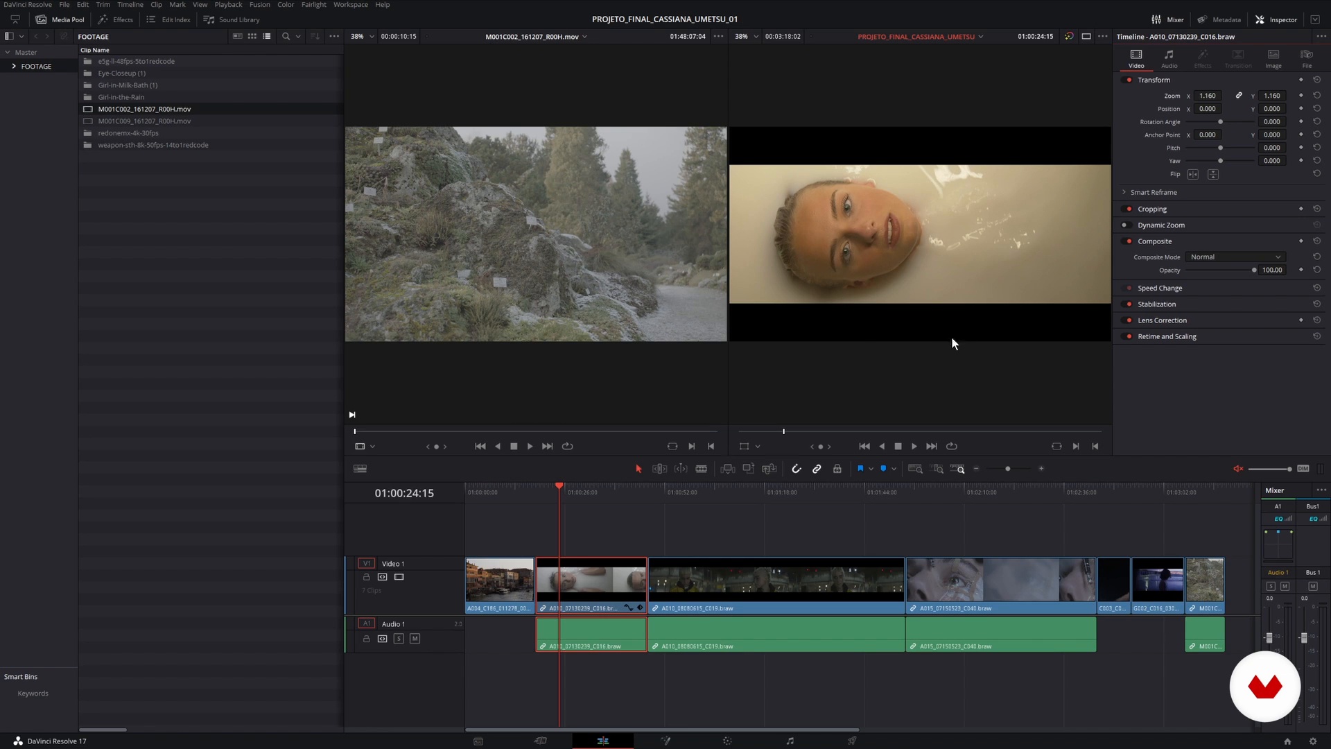This screenshot has width=1331, height=749.
Task: Switch to the Audio tab in Inspector
Action: coord(1169,58)
